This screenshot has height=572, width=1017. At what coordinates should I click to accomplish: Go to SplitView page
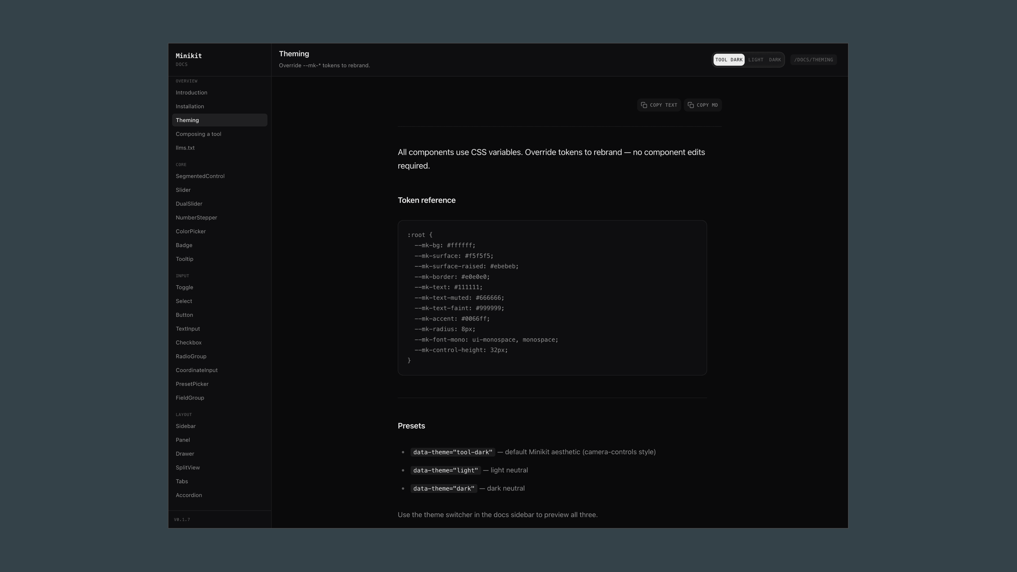tap(220, 468)
